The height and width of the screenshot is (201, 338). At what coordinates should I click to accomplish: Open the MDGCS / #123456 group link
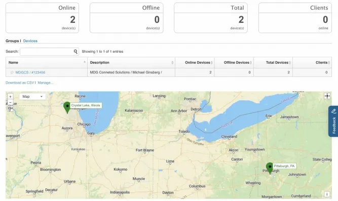click(x=30, y=72)
